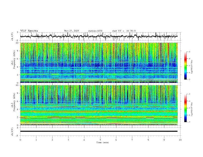Click the 'station=ATH' label

(95, 31)
